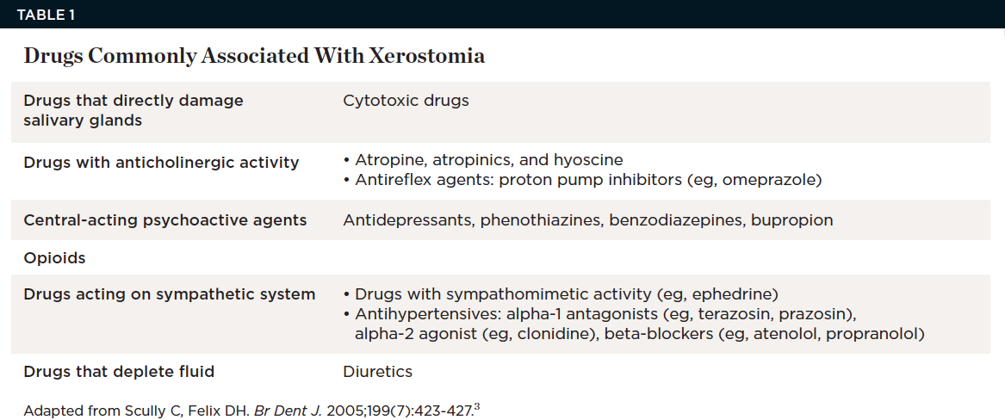
Task: Open the superscript reference 3 footnote
Action: click(x=476, y=407)
